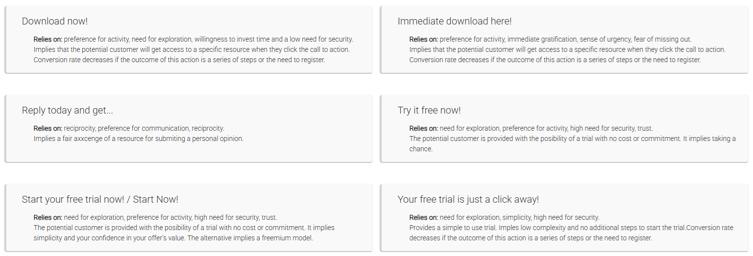Select "Your free trial is just a click away!" title
Viewport: 753px width, 256px height.
pos(468,199)
